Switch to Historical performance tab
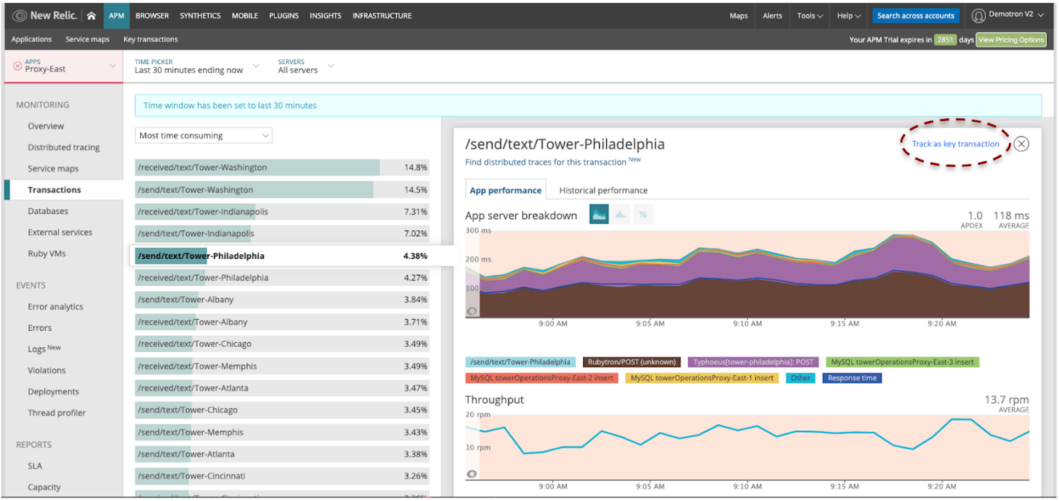 (603, 191)
